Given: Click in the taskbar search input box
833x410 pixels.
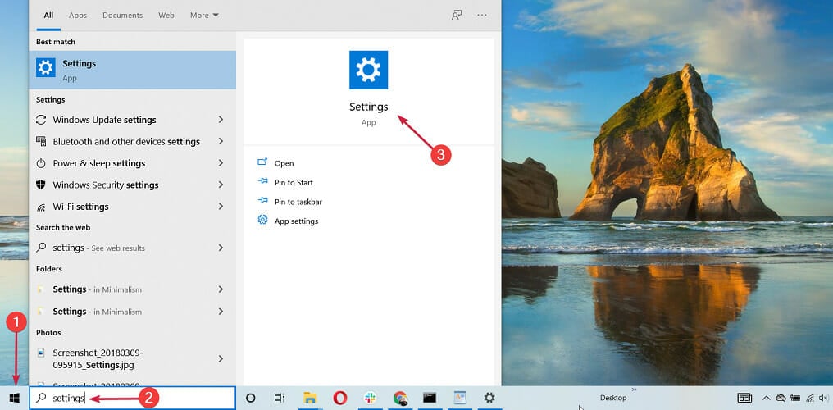Looking at the screenshot, I should pos(148,398).
